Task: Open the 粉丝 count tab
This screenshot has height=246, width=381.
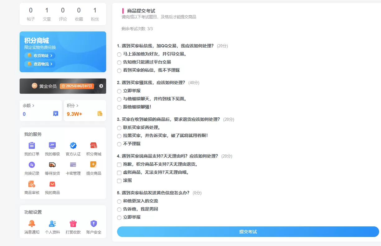Action: (x=95, y=14)
